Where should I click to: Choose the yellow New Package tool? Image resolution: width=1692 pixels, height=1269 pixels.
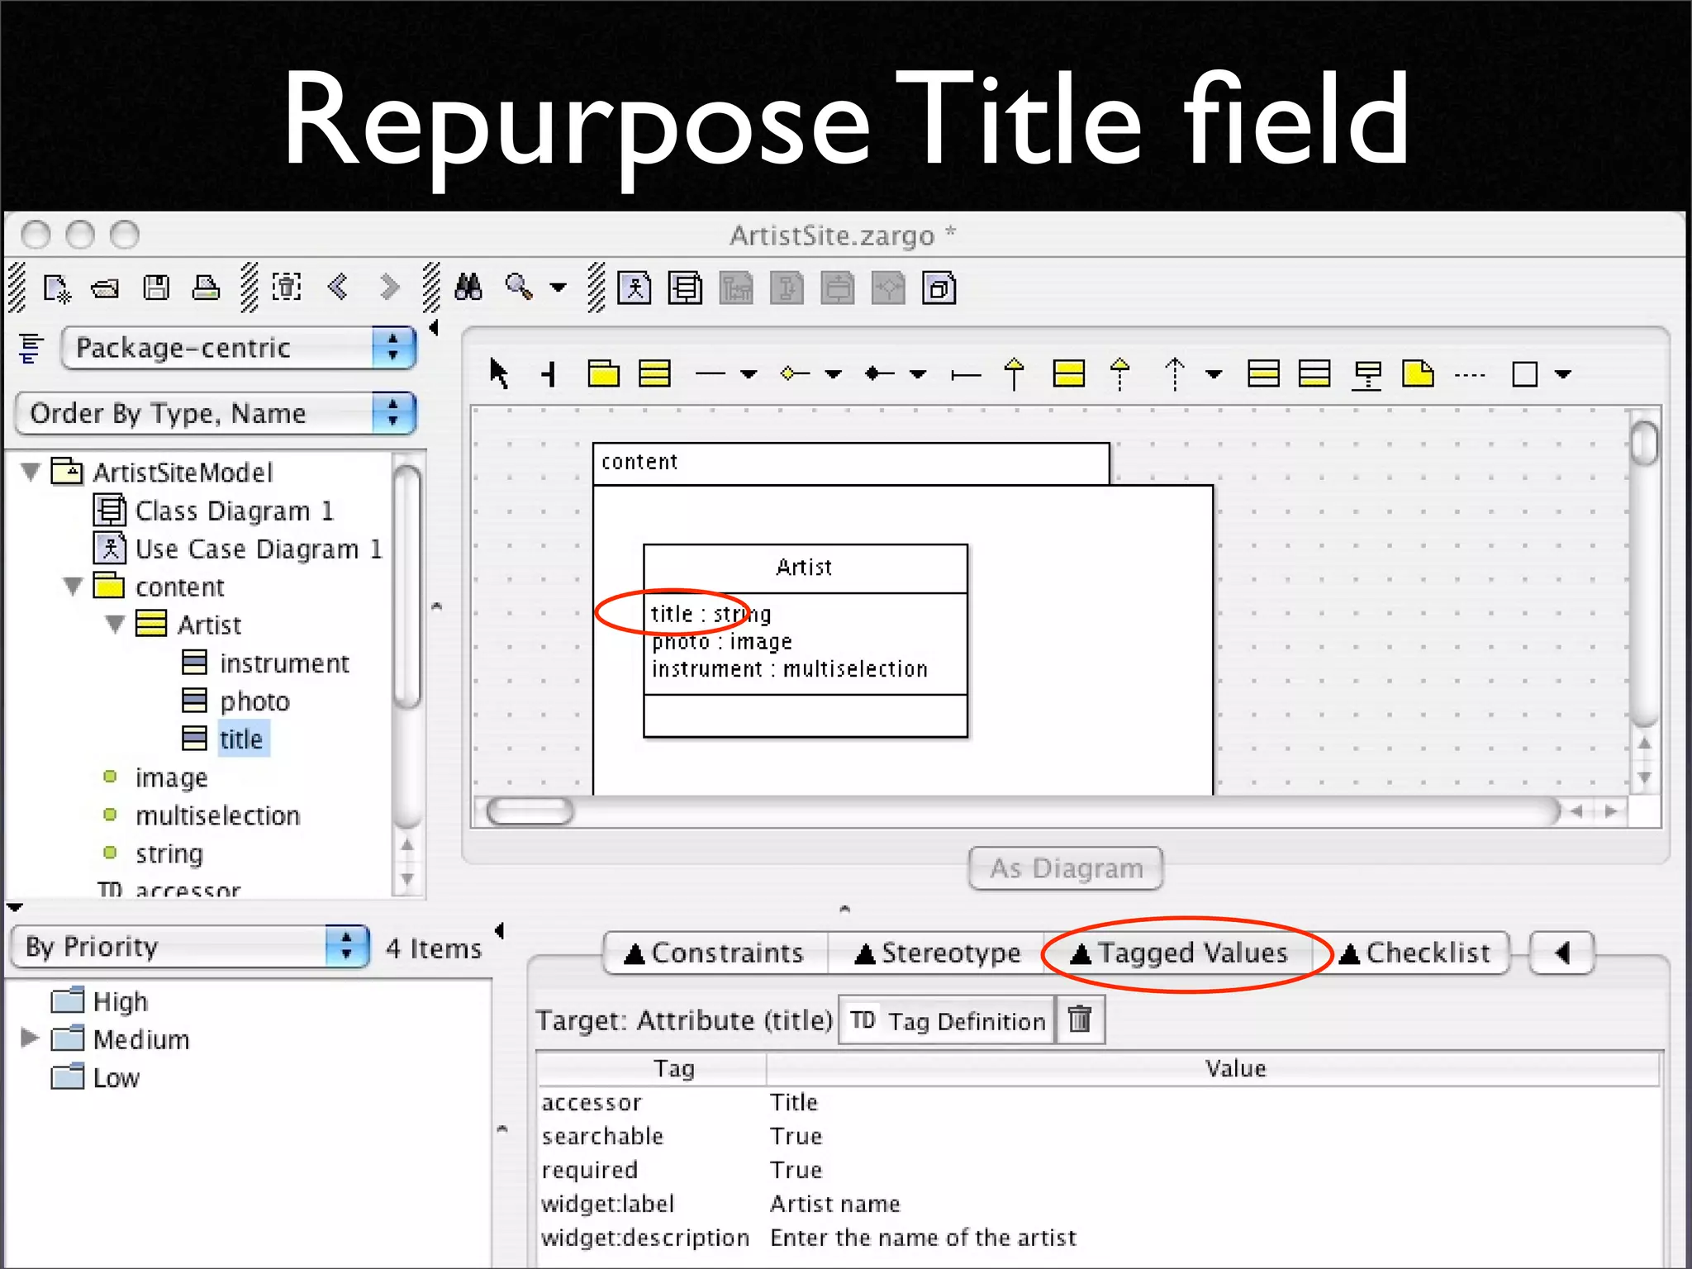[x=603, y=373]
